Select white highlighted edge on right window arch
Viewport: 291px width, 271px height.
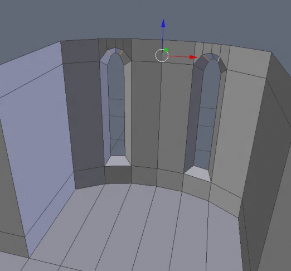[x=219, y=59]
